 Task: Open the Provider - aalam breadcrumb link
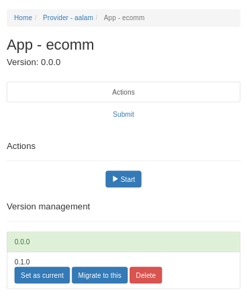pos(68,17)
